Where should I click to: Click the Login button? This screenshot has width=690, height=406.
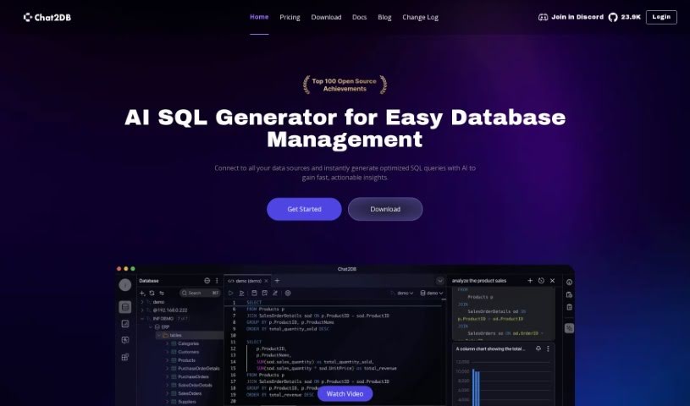[661, 17]
